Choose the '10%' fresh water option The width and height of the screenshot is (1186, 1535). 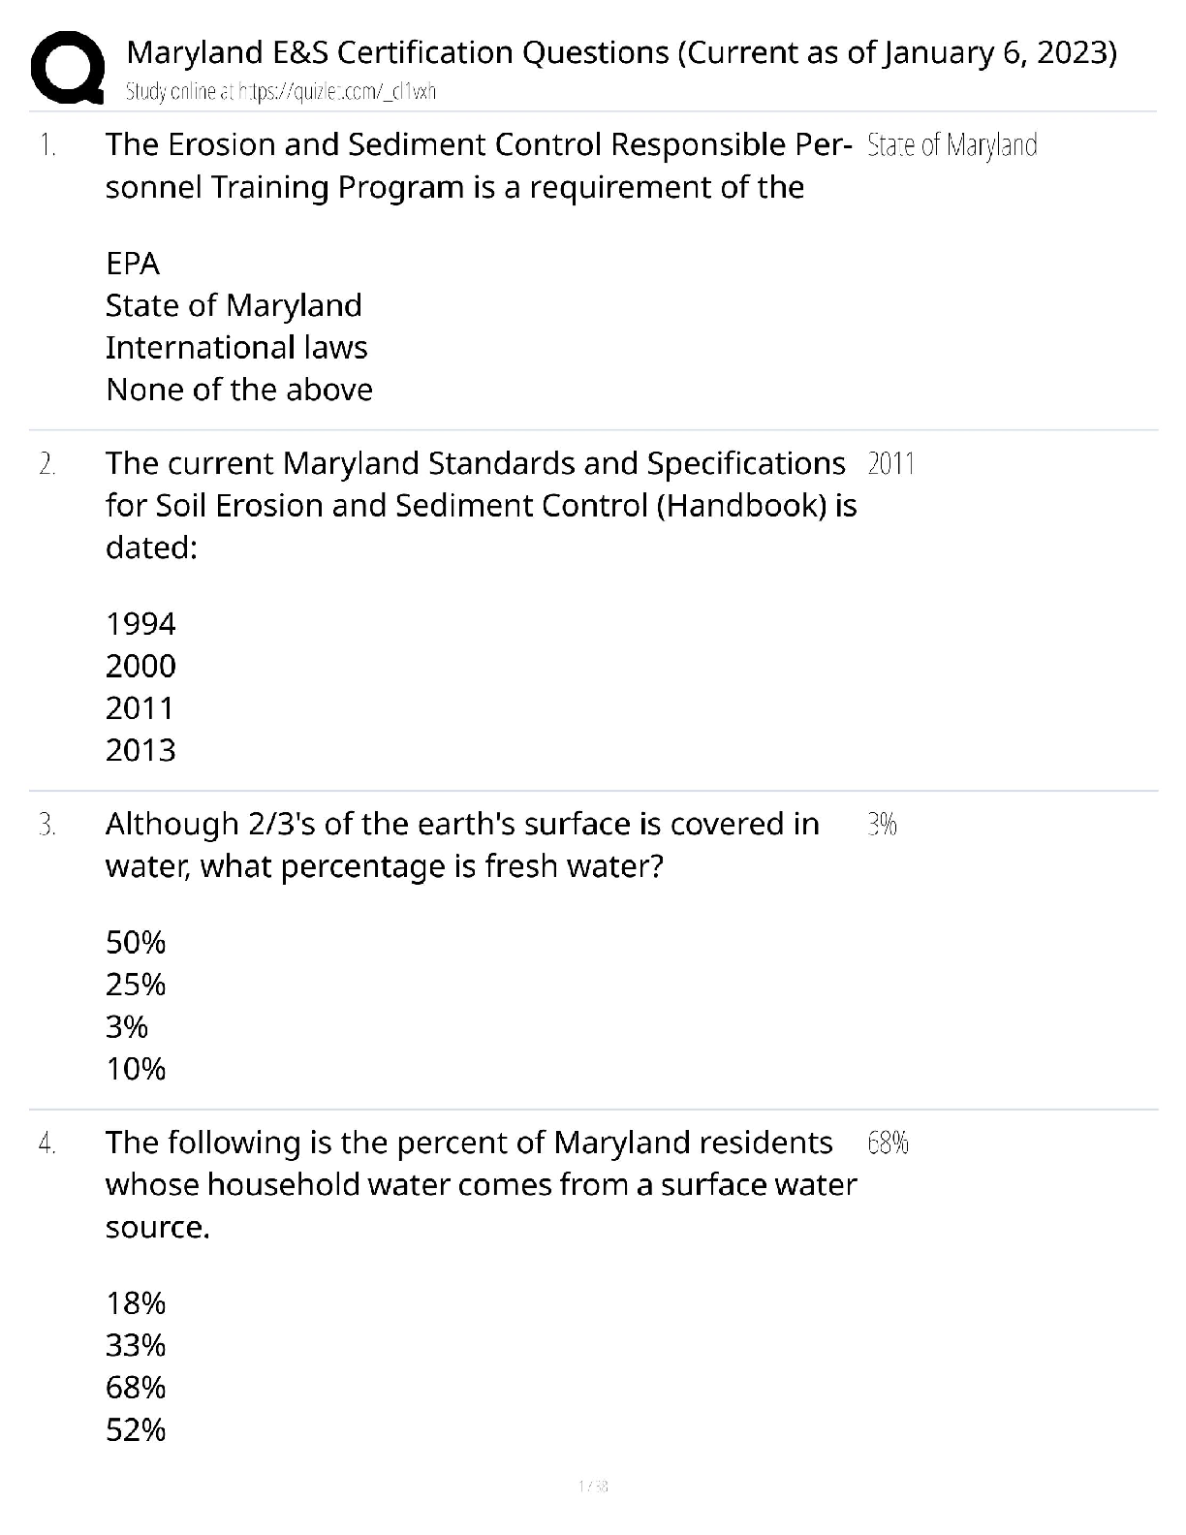[x=136, y=1069]
